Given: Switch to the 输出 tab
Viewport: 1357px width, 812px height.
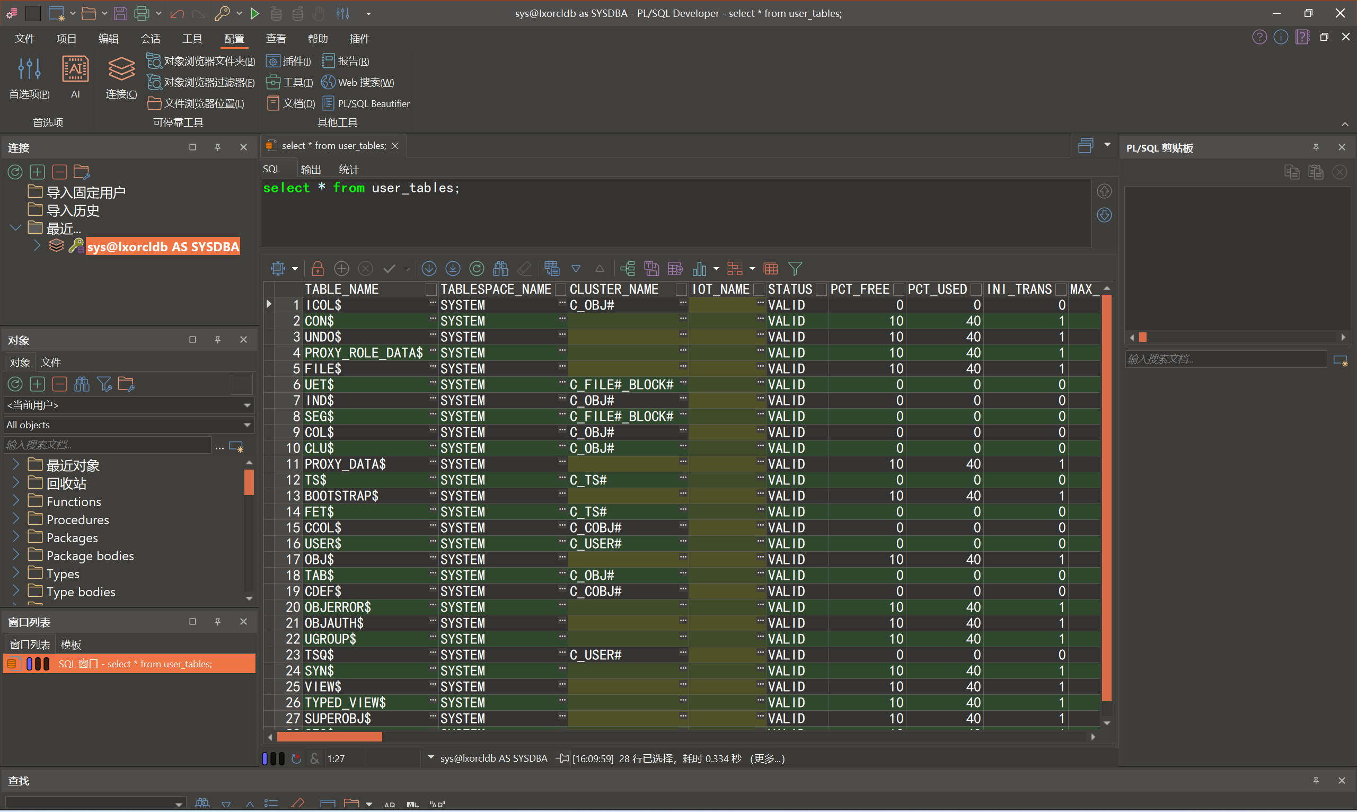Looking at the screenshot, I should click(x=311, y=169).
